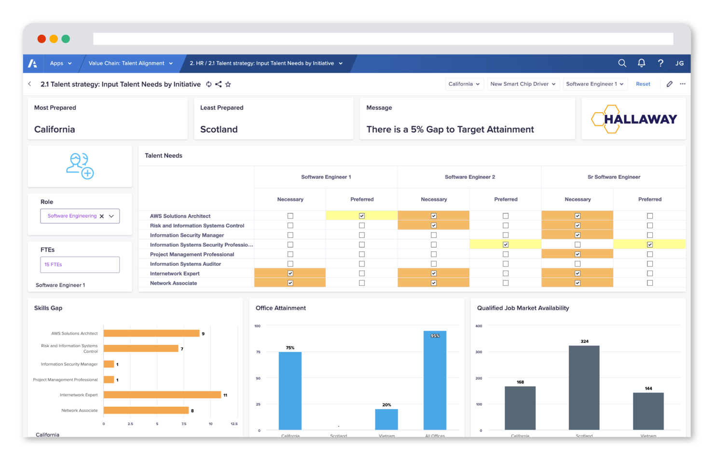Click the JG user avatar
Image resolution: width=714 pixels, height=460 pixels.
(x=679, y=63)
